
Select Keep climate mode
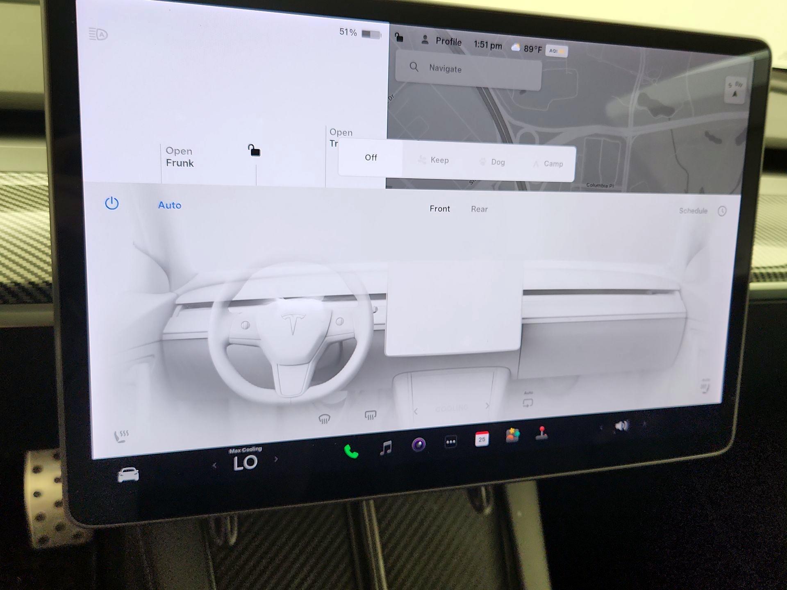click(x=434, y=160)
